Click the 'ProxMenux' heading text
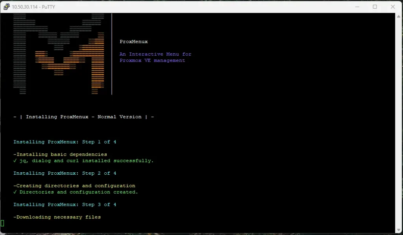This screenshot has height=235, width=403. (x=134, y=42)
